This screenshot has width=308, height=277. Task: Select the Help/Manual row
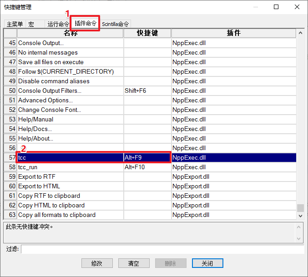(150, 119)
